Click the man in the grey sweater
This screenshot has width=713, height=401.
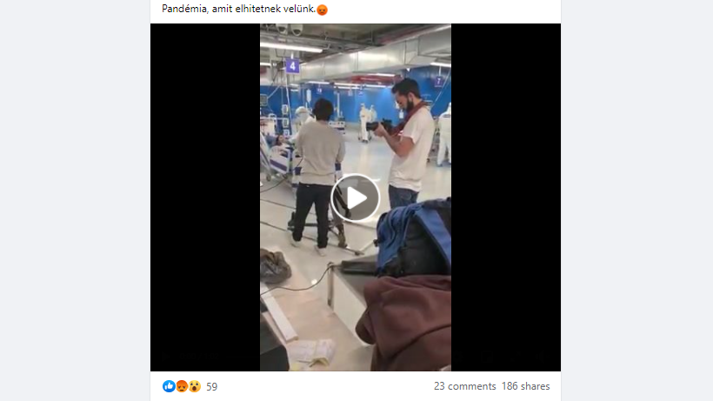pos(319,173)
